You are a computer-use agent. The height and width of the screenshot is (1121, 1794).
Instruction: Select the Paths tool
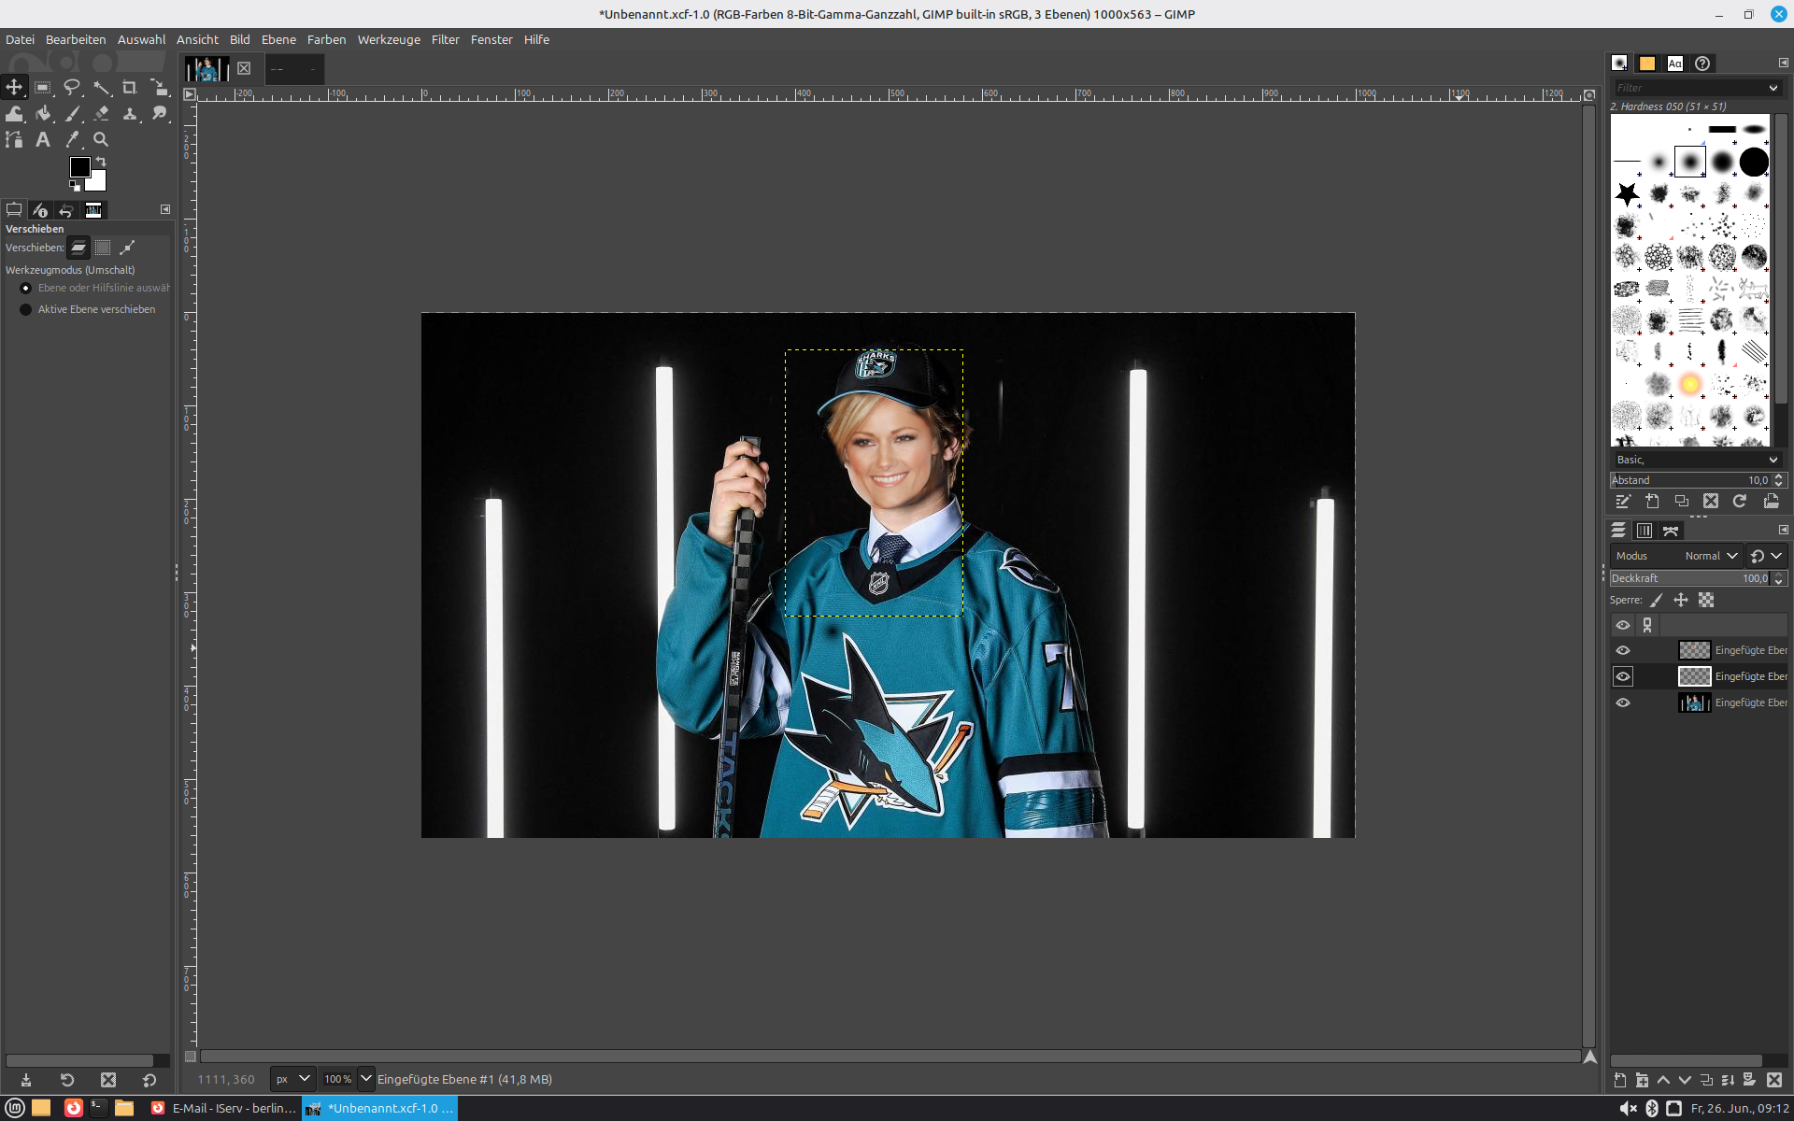tap(14, 139)
